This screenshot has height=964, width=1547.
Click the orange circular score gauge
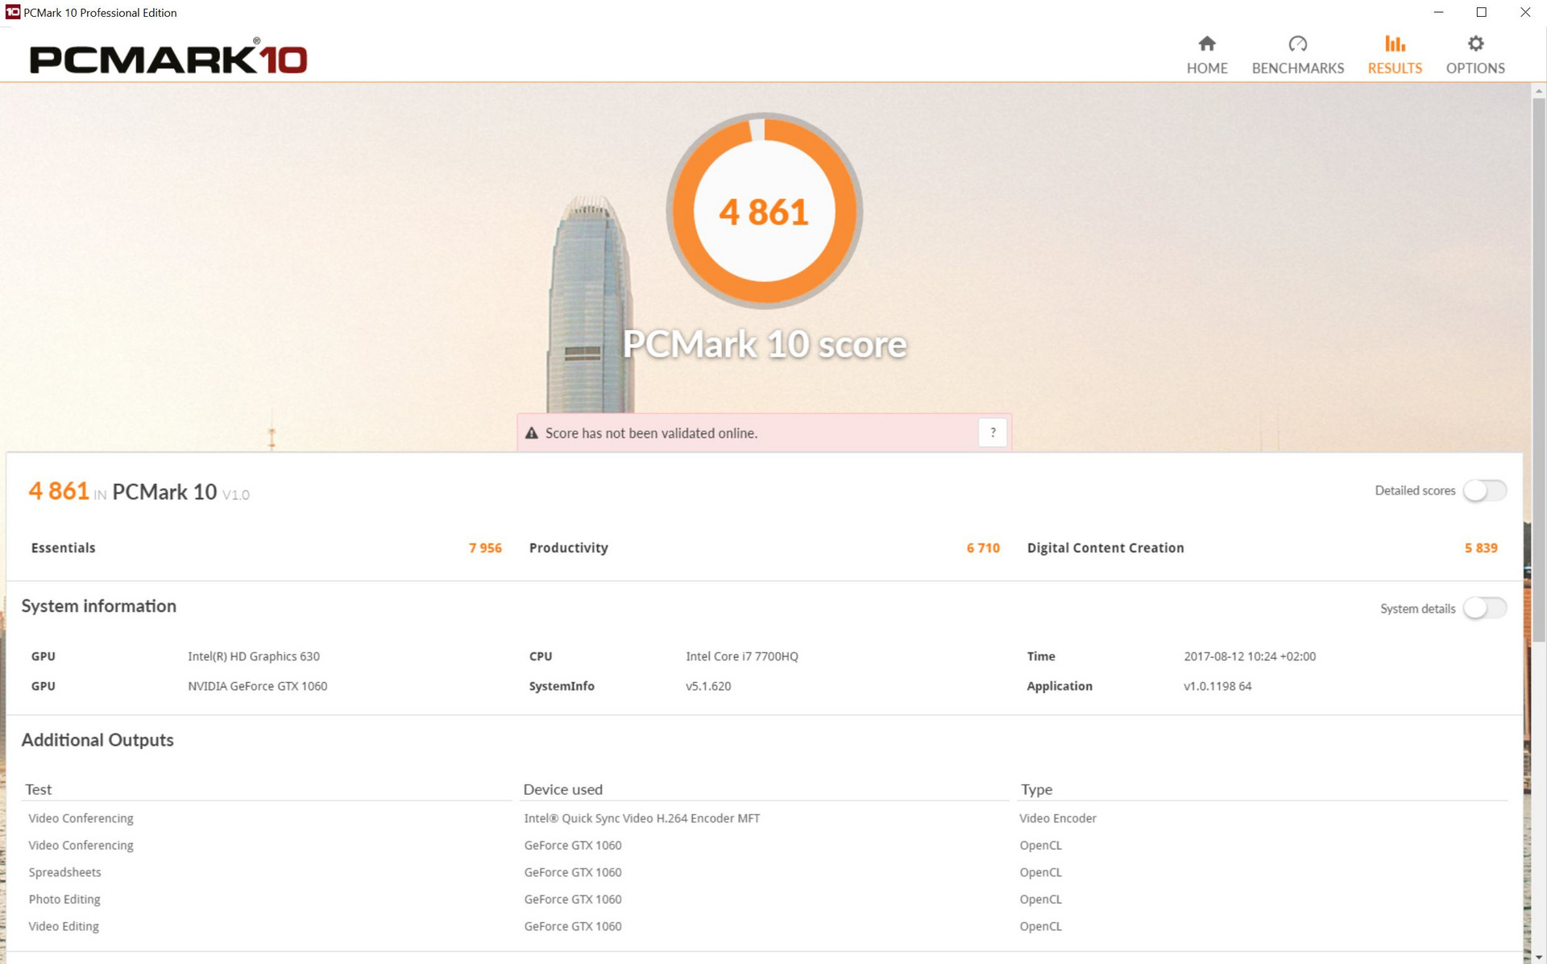tap(764, 211)
